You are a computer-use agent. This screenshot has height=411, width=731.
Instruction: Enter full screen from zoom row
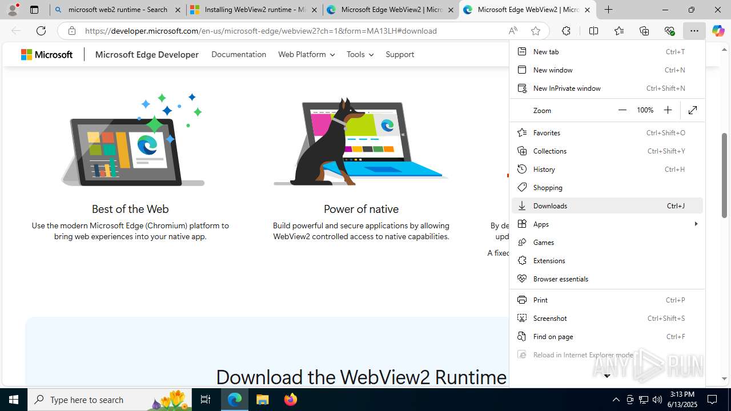(x=693, y=110)
